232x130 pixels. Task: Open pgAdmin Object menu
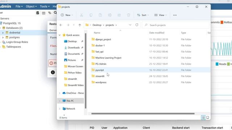(31, 6)
